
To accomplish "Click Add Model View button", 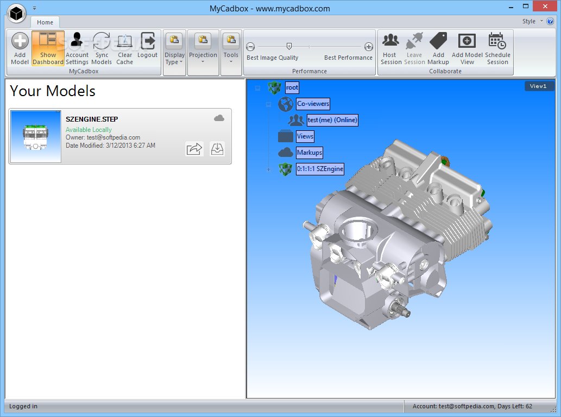I will click(467, 49).
